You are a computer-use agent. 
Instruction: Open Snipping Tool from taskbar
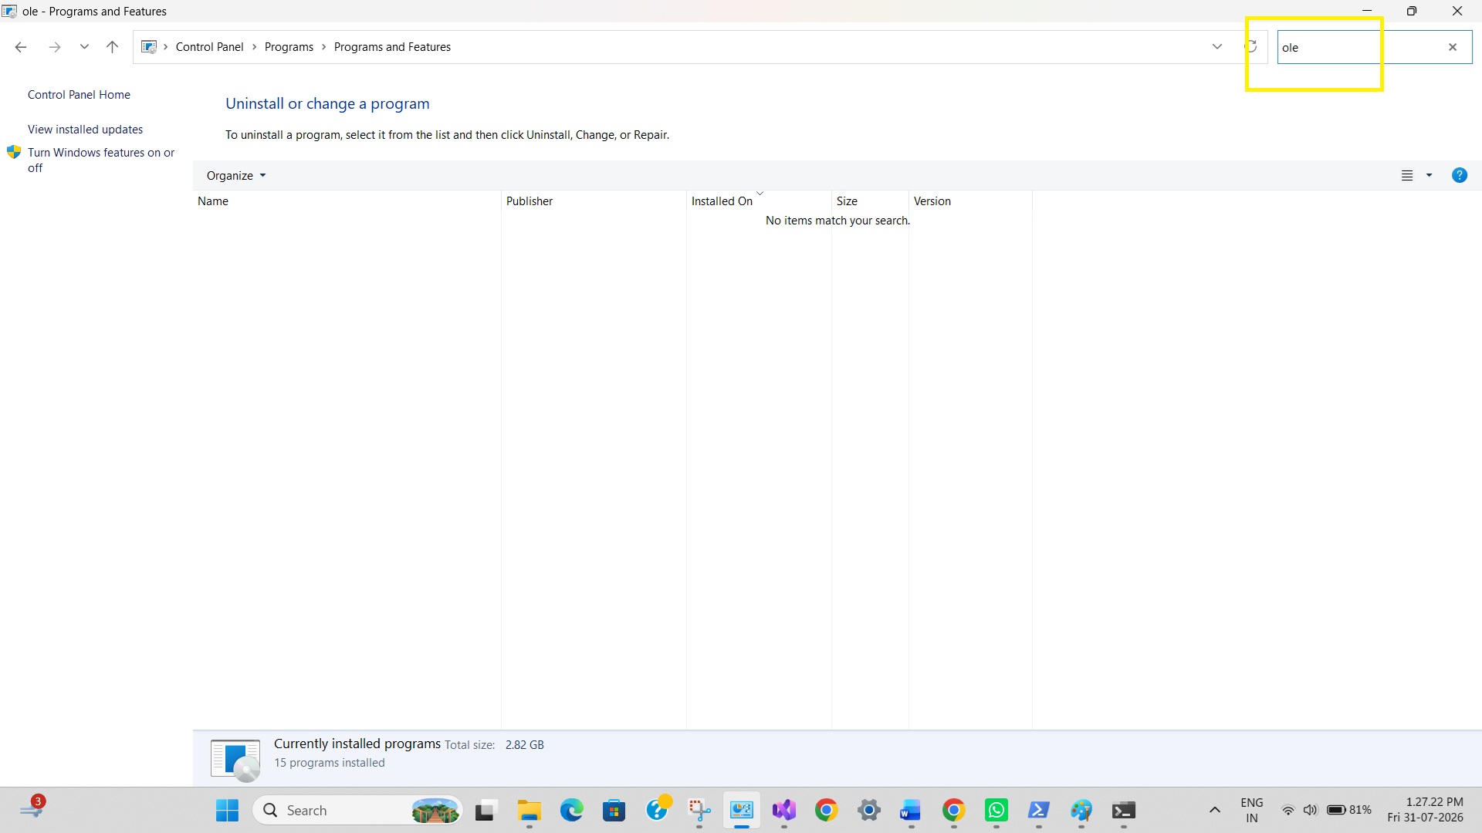[x=699, y=811]
